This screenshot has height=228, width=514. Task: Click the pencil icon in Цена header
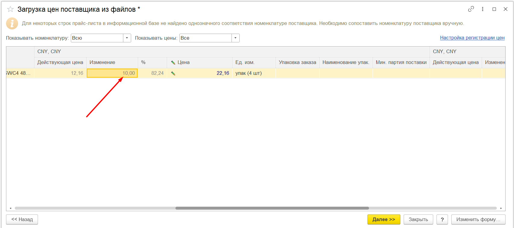click(x=173, y=62)
